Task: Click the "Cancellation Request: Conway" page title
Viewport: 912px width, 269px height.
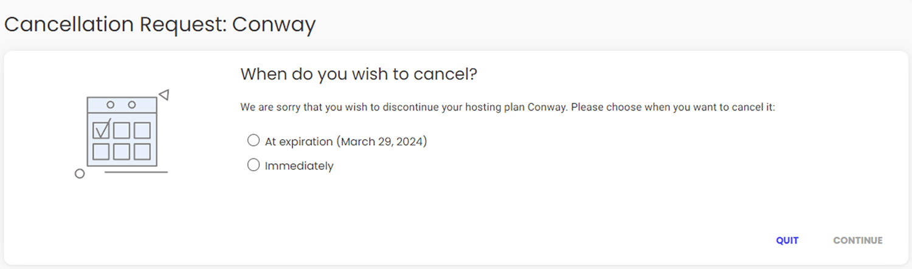Action: pyautogui.click(x=160, y=25)
